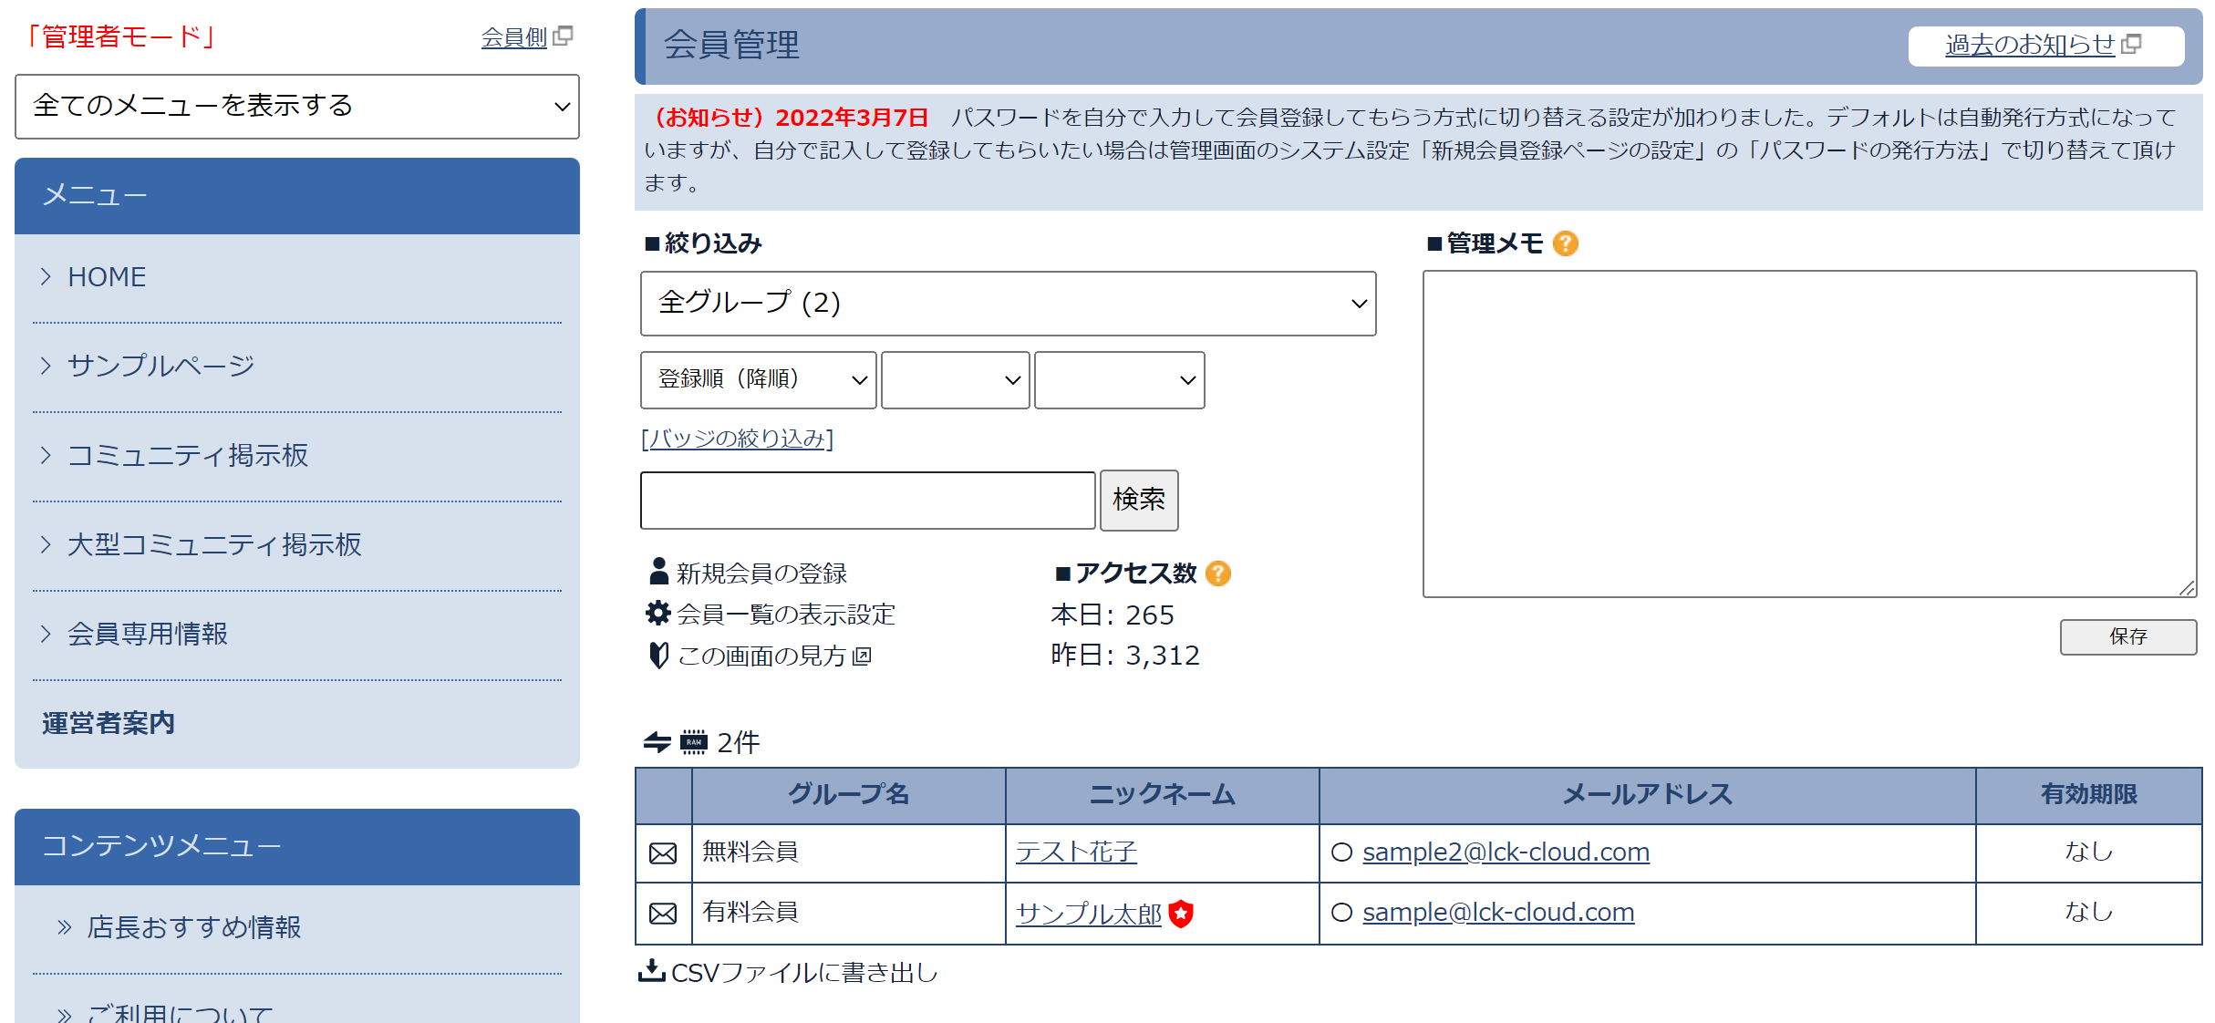Screen dimensions: 2215x1023
Task: Click the 保存 button under the memo
Action: (2128, 636)
